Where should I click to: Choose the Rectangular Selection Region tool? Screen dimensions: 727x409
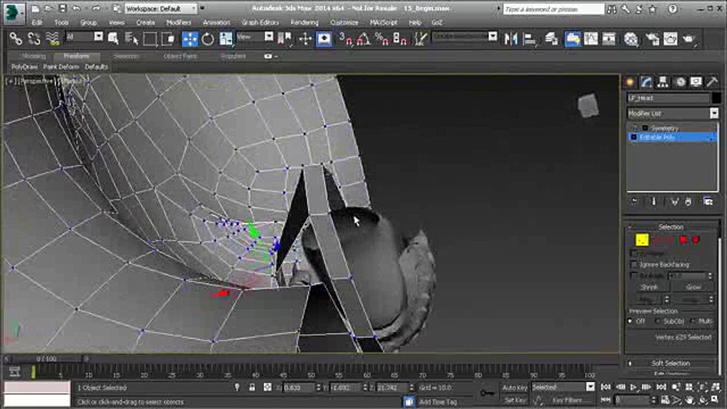[151, 39]
